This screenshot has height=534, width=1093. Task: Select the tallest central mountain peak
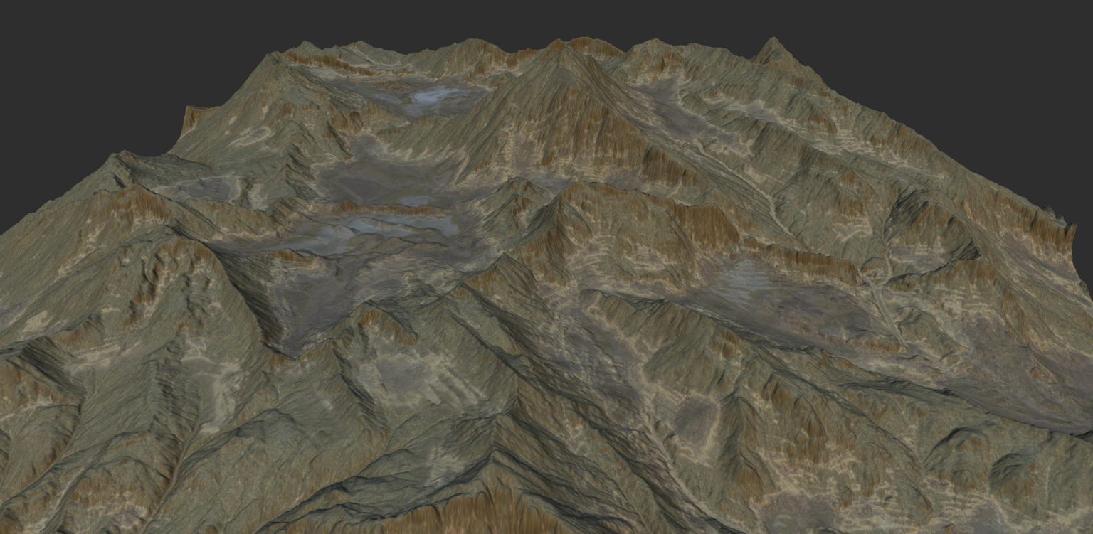click(566, 50)
